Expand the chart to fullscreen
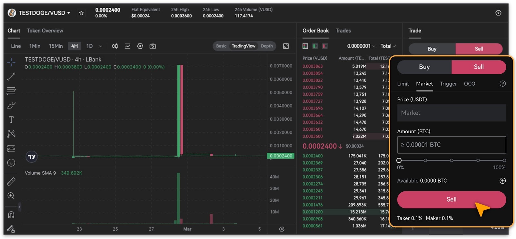 click(x=286, y=46)
